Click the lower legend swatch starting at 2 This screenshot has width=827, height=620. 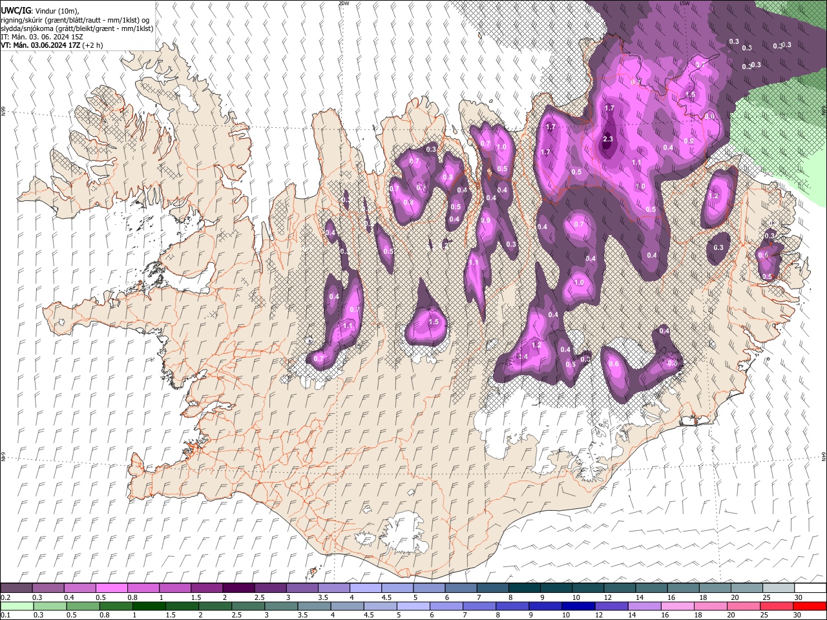click(215, 606)
